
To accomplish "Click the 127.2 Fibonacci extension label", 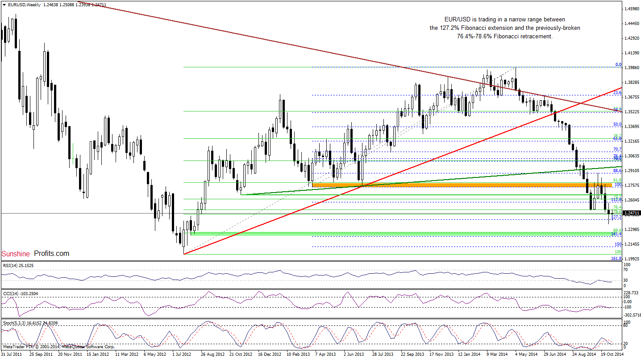I will 616,217.
